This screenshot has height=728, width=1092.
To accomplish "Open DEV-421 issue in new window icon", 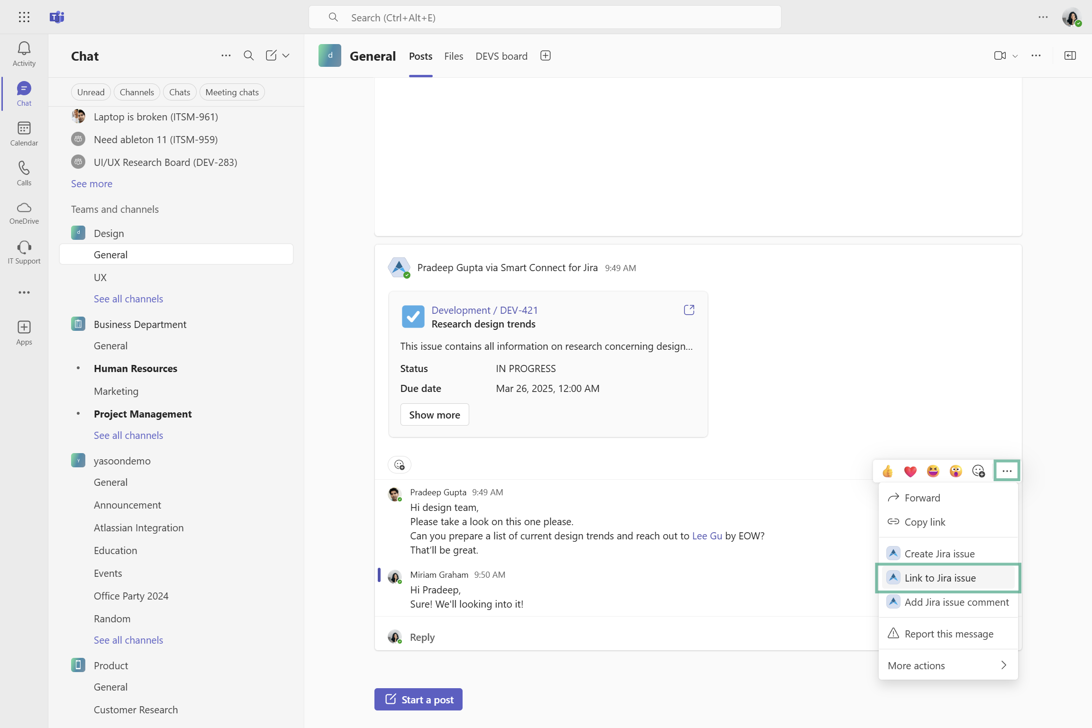I will pos(689,310).
